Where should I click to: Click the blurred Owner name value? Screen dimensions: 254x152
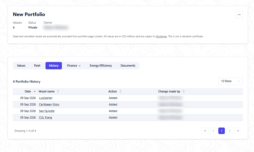(56, 28)
